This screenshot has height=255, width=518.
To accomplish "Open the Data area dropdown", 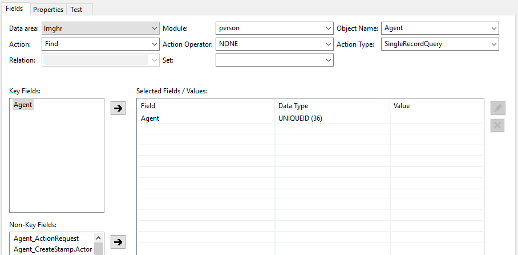I will [x=101, y=28].
